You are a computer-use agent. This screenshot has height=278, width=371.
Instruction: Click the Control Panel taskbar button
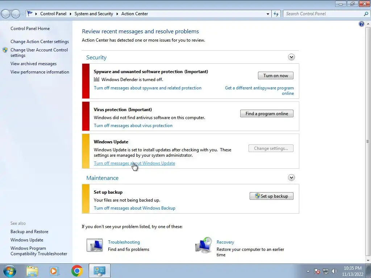(x=100, y=271)
